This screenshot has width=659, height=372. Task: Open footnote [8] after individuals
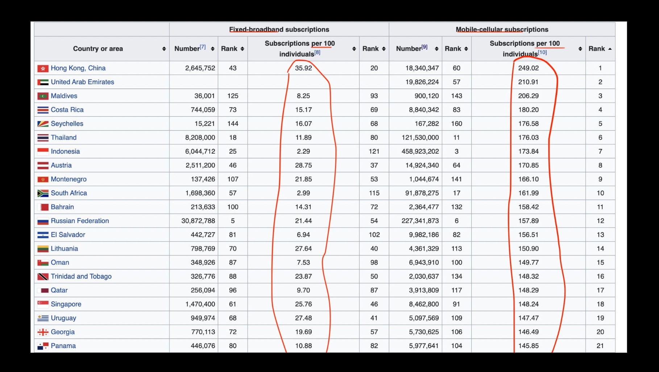[317, 52]
